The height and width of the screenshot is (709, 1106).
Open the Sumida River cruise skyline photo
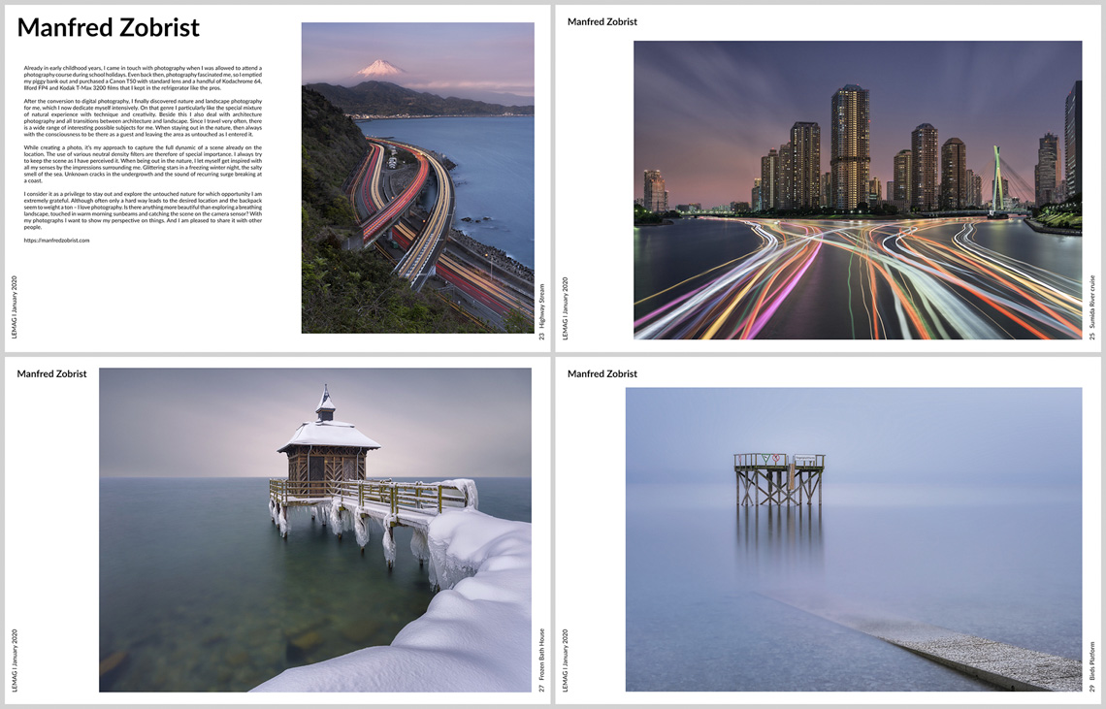[x=858, y=190]
